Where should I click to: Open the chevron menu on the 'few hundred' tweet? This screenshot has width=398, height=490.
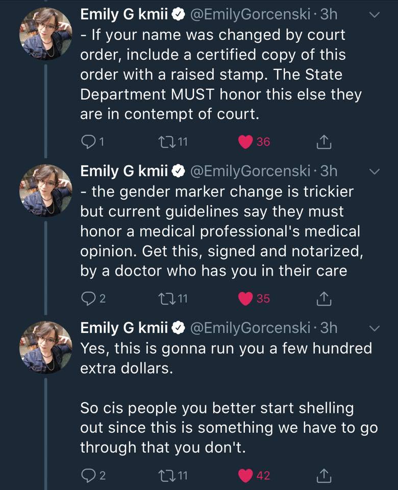click(x=375, y=328)
